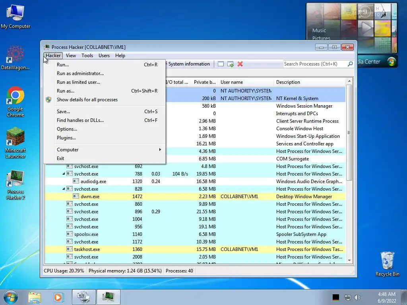Sort by the I/O total column header
Viewport: 407px width, 305px height.
[177, 82]
